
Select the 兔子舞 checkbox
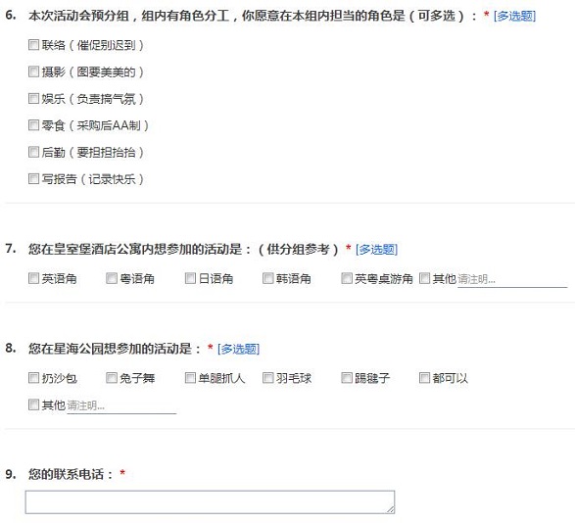(x=112, y=378)
